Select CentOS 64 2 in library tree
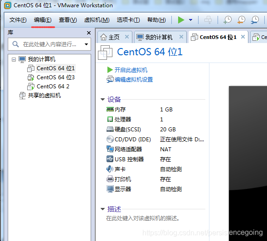This screenshot has height=241, width=267. [x=53, y=86]
